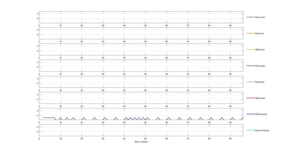Viewport: 302px width, 153px height.
Task: Select the cyan Sensor timeouts legend line
Action: [250, 130]
